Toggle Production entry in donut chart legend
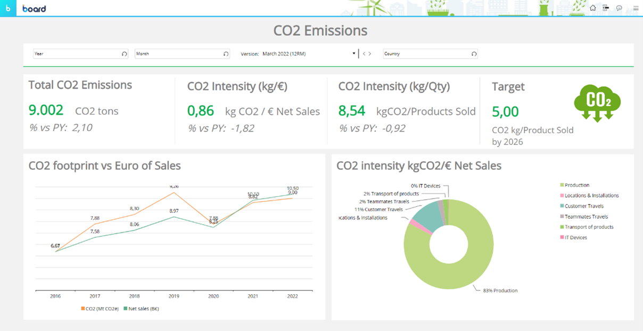 pyautogui.click(x=577, y=185)
